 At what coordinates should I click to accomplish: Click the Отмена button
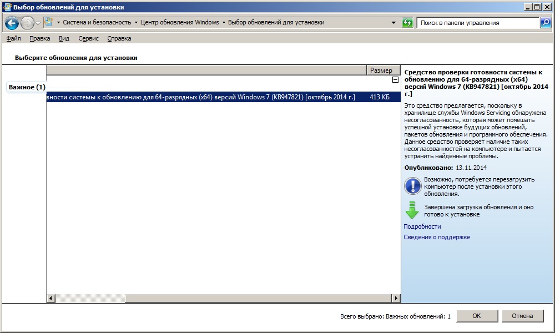click(522, 316)
